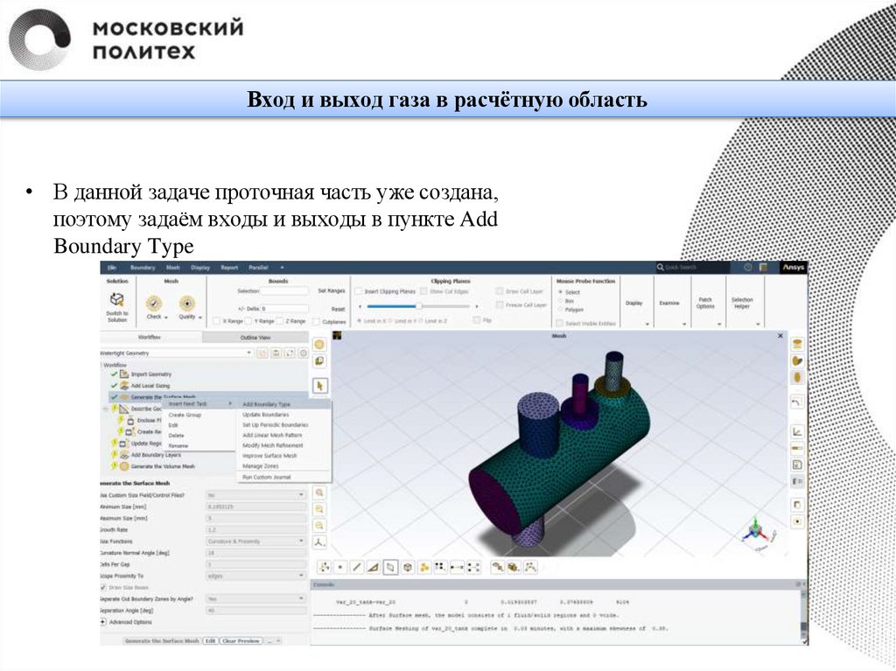Viewport: 896px width, 671px height.
Task: Click the Quick Search magnifier icon
Action: pyautogui.click(x=660, y=267)
